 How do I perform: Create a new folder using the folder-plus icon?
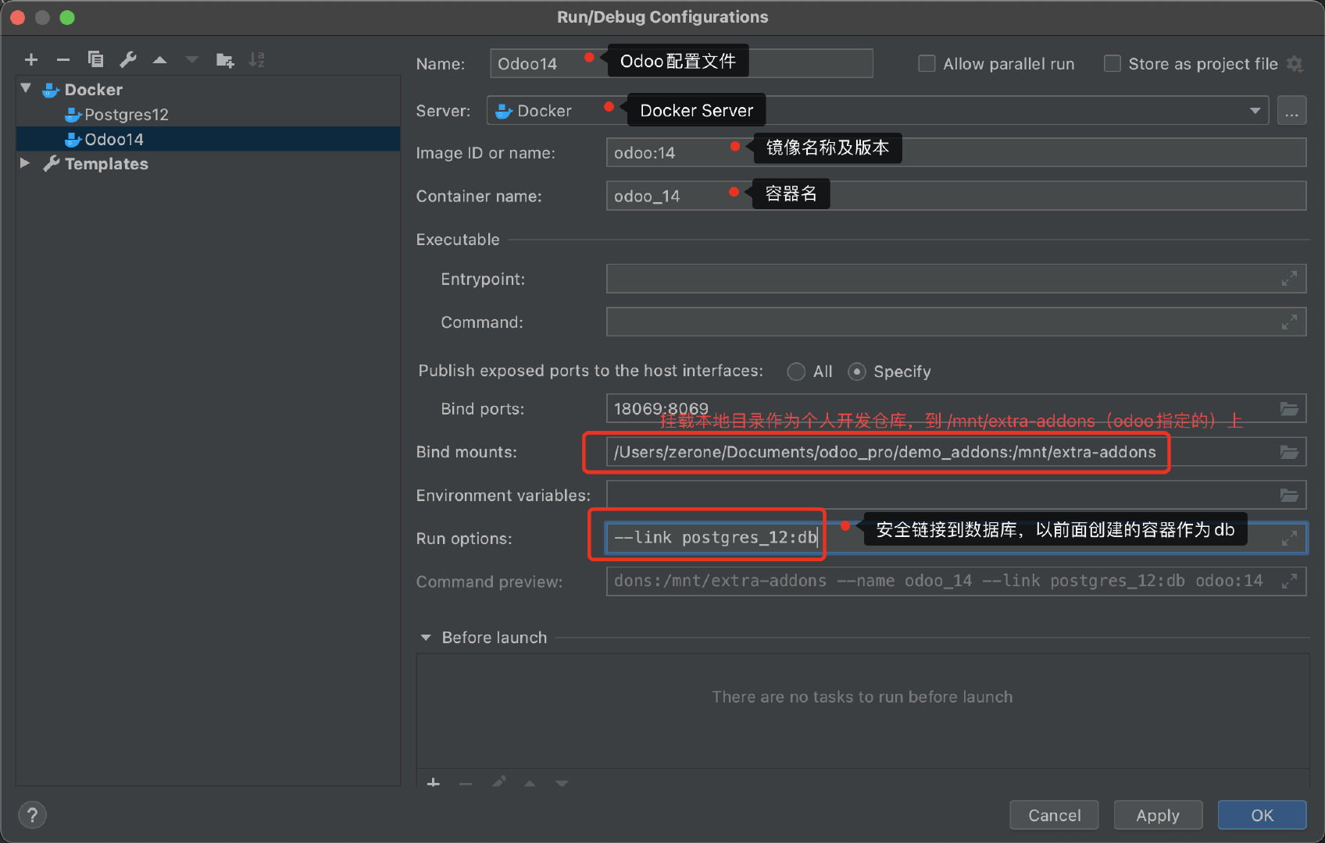point(224,59)
